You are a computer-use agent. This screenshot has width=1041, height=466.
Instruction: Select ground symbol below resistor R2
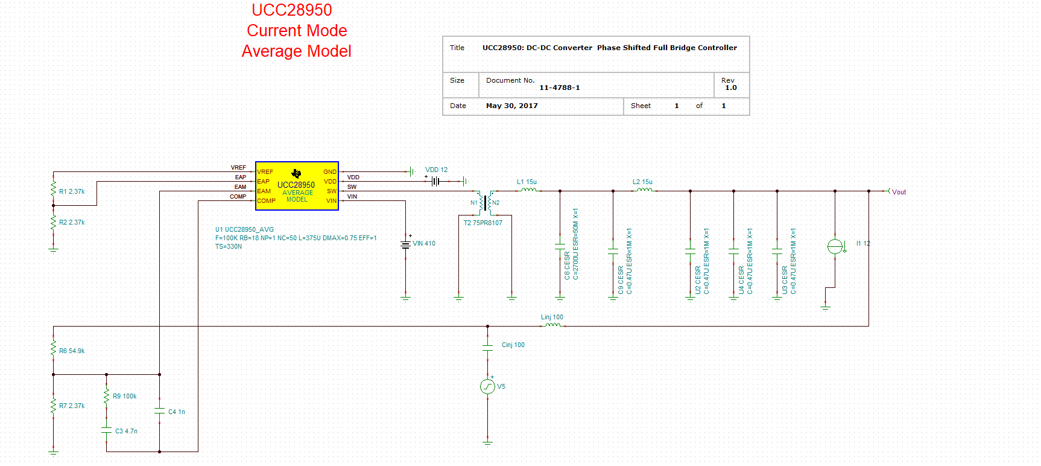click(x=54, y=248)
